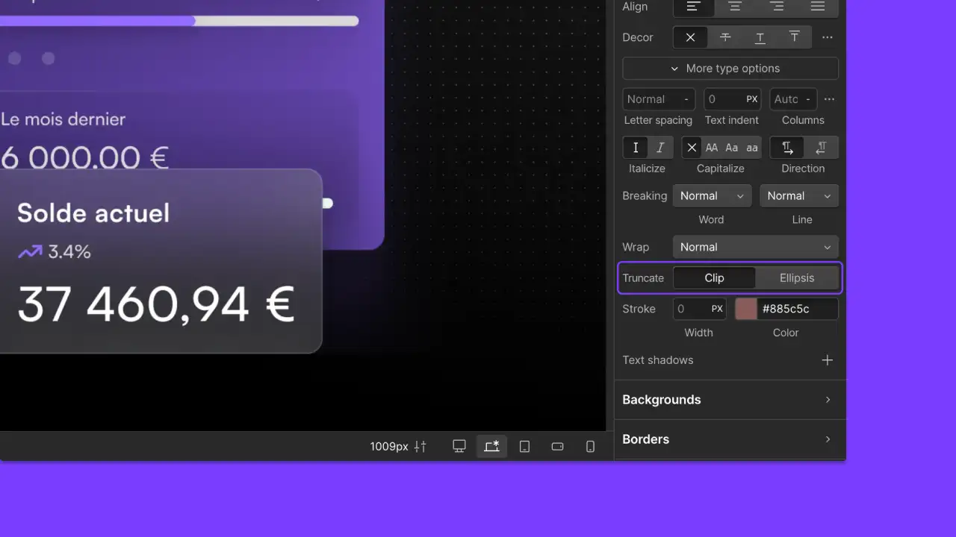Set capitalization to lowercase aa

click(x=752, y=148)
